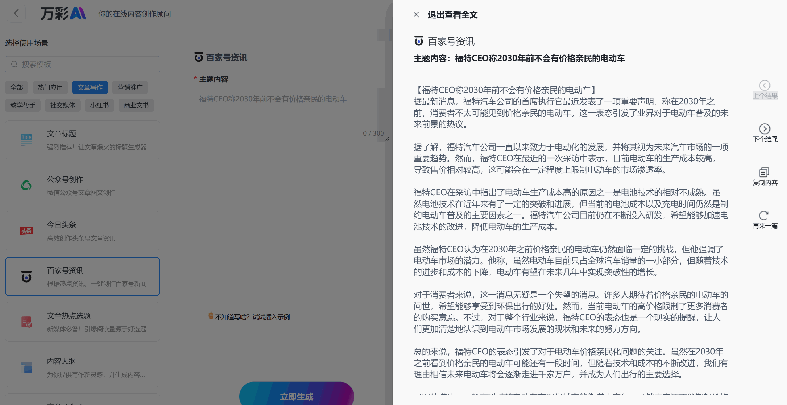Screen dimensions: 787x405
Task: Click the textarea resize handle corner
Action: 387,139
